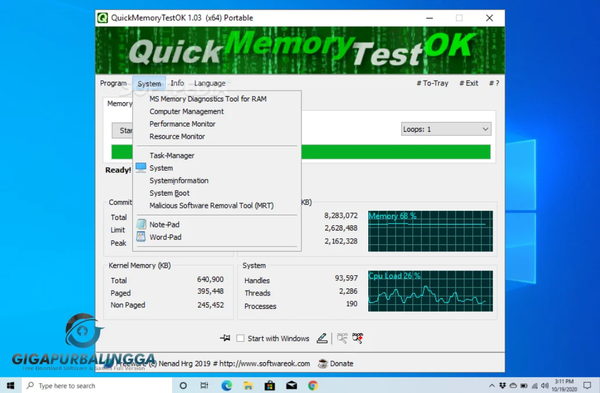Click the Dropbox tray icon
Screen dimensions: 600x393
[502, 385]
